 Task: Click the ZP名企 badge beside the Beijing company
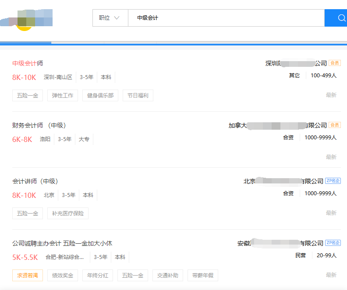point(333,181)
